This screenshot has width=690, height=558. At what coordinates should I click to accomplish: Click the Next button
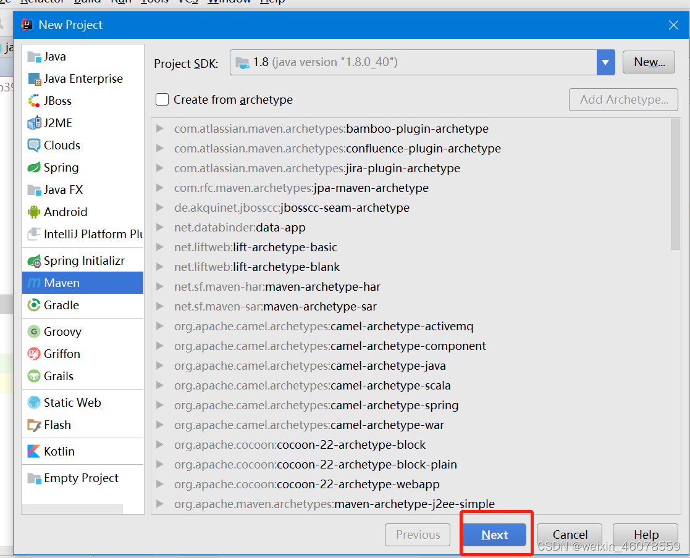[495, 535]
